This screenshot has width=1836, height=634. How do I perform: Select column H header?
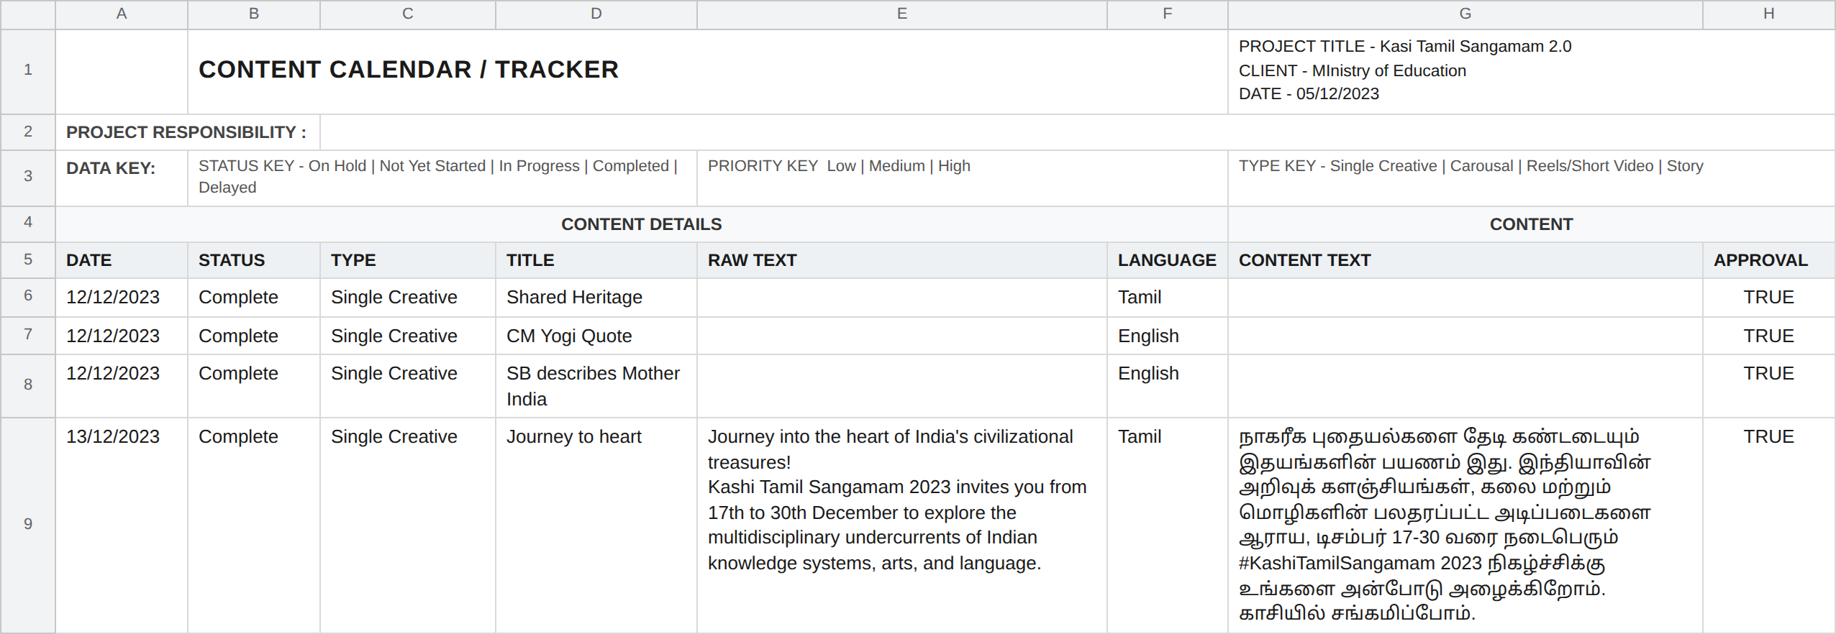coord(1769,14)
